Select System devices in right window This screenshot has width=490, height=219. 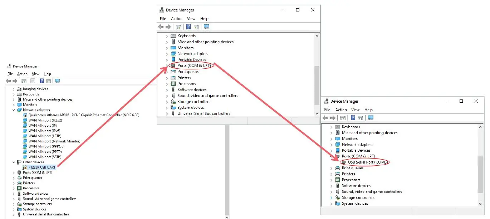pyautogui.click(x=355, y=203)
